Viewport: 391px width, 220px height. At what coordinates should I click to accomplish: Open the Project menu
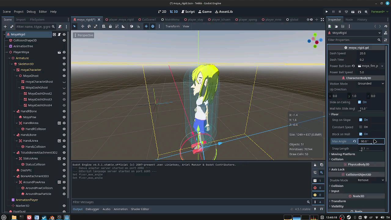point(19,12)
